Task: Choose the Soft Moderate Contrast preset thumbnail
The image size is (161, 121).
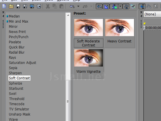Action: click(x=89, y=28)
